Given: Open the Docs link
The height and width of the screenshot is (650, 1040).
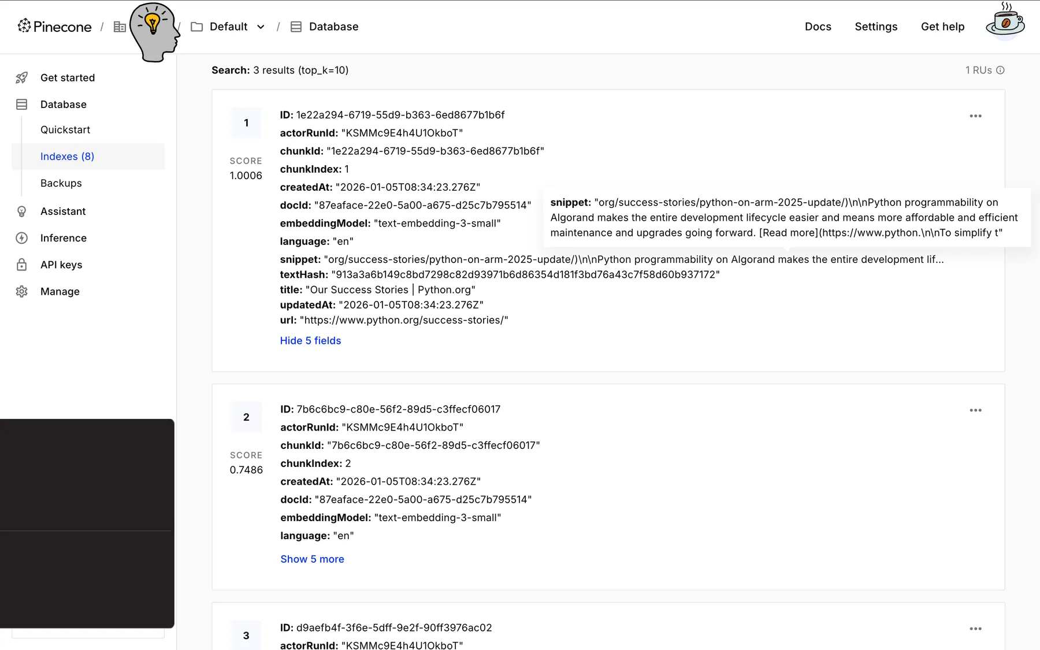Looking at the screenshot, I should (x=818, y=27).
